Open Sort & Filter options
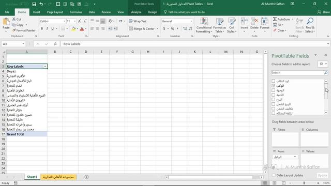 299,25
